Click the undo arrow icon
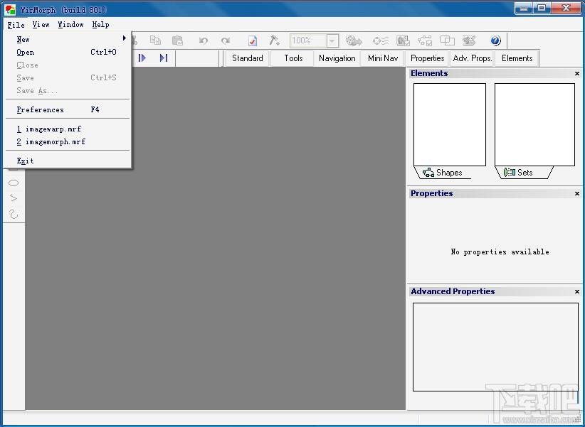Image resolution: width=585 pixels, height=427 pixels. click(204, 40)
